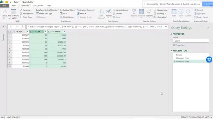Open the Data Type Decimal Number dropdown
This screenshot has height=119, width=213.
(47, 10)
